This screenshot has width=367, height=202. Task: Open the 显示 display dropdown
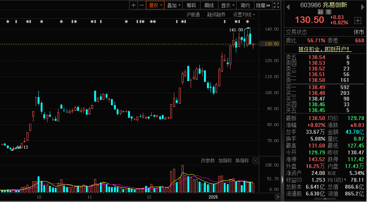(228, 5)
